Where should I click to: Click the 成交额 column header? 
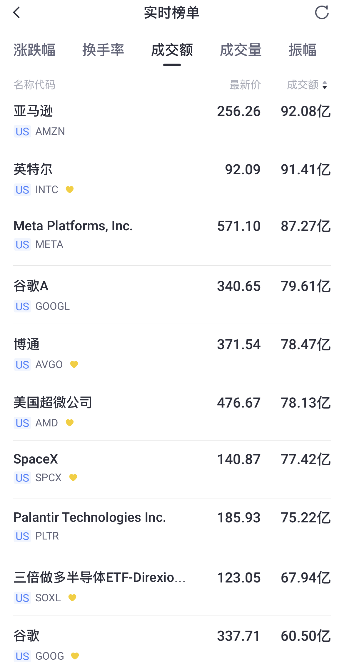click(x=303, y=85)
